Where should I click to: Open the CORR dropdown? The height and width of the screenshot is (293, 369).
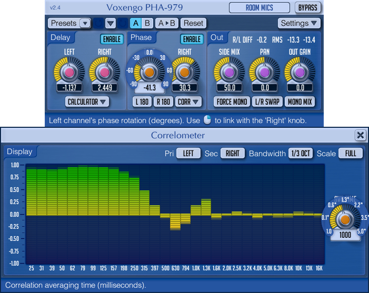click(188, 102)
